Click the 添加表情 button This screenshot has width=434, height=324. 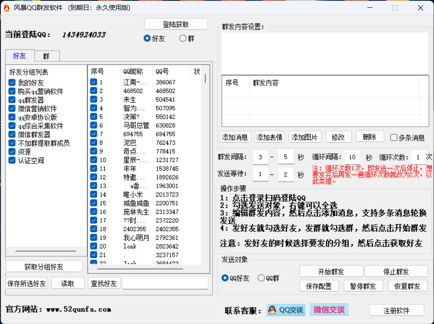(269, 137)
